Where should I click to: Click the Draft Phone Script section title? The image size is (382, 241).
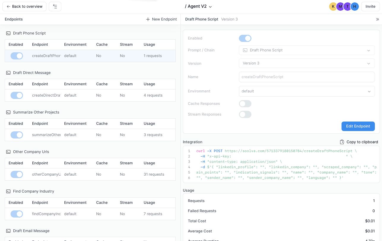point(29,33)
